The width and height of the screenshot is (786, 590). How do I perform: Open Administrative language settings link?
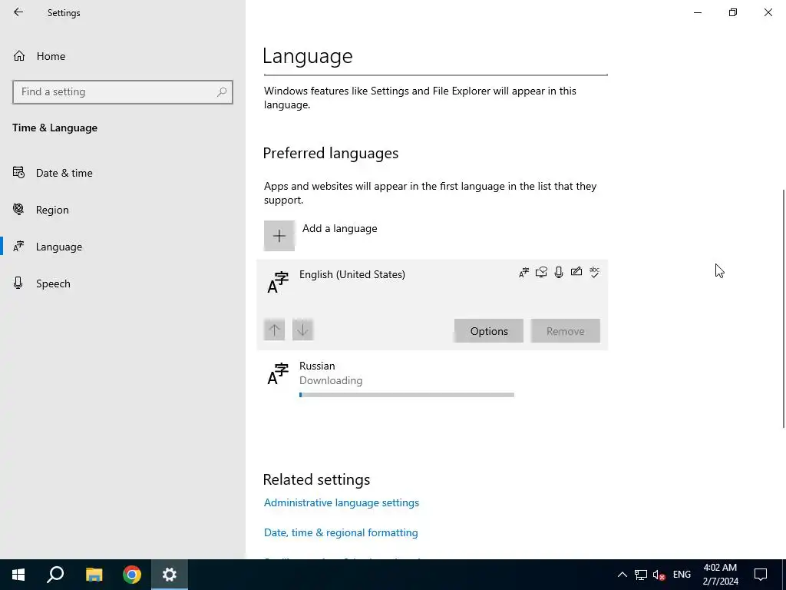pos(342,502)
